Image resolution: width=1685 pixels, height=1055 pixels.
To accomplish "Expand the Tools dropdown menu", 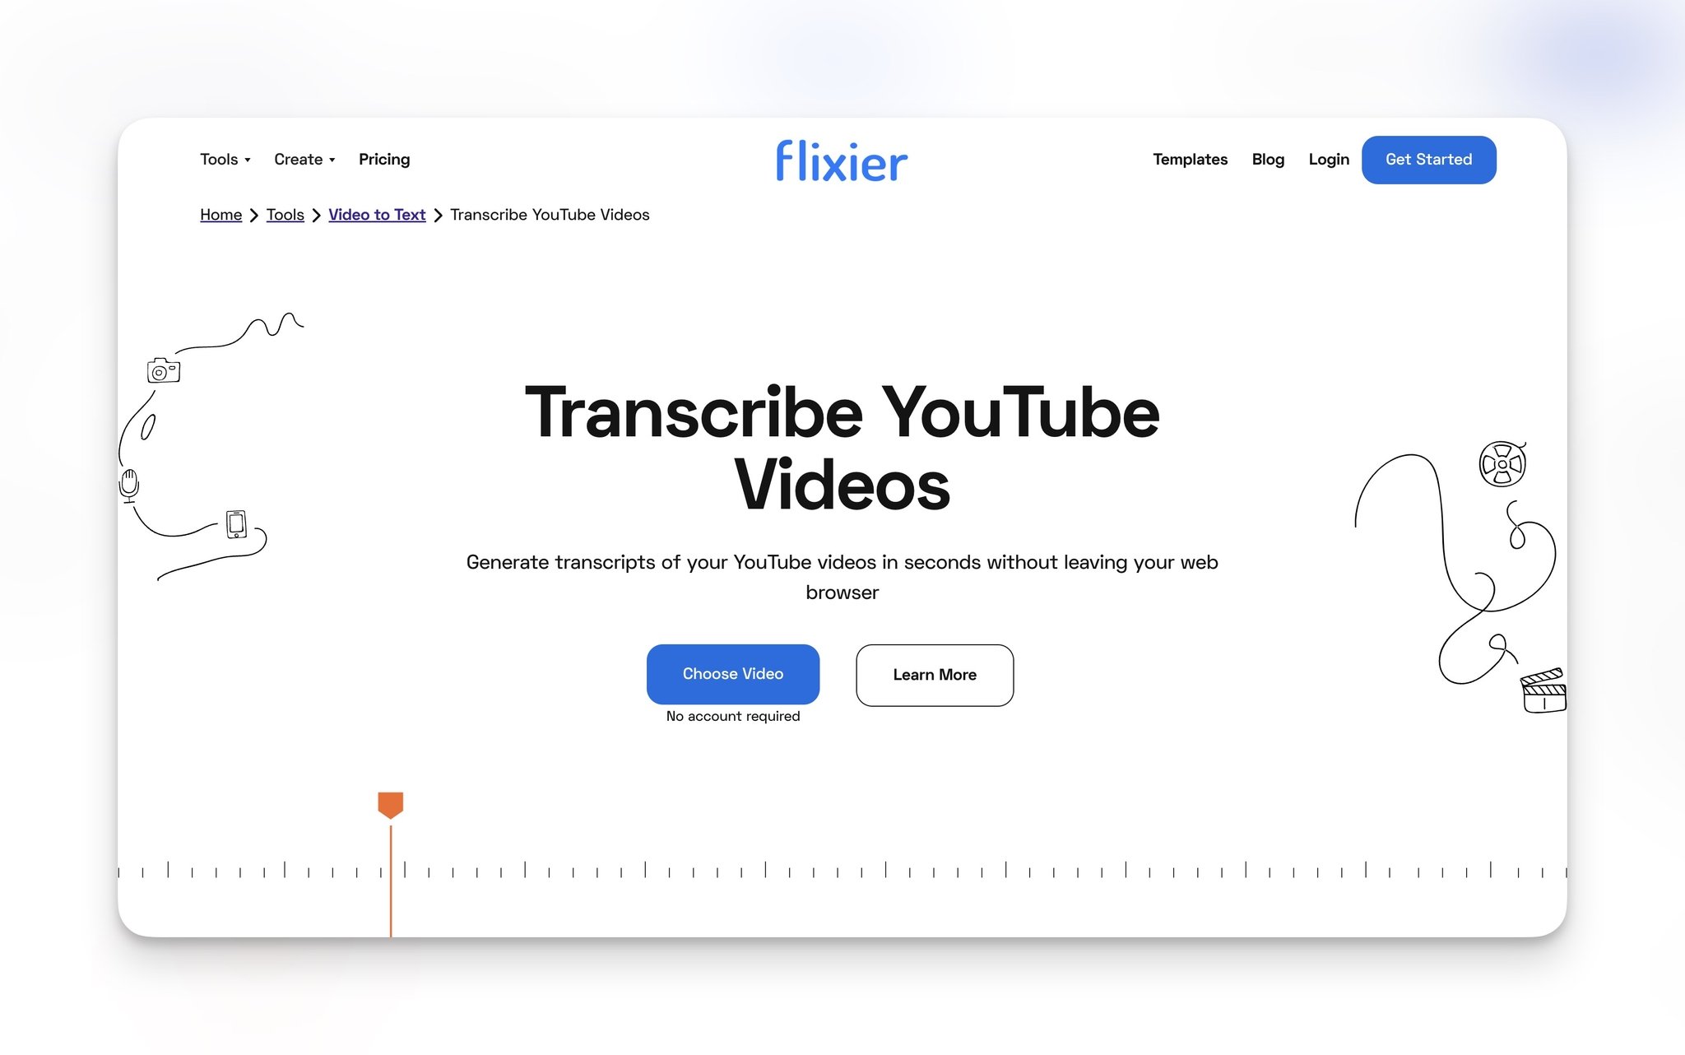I will coord(224,159).
